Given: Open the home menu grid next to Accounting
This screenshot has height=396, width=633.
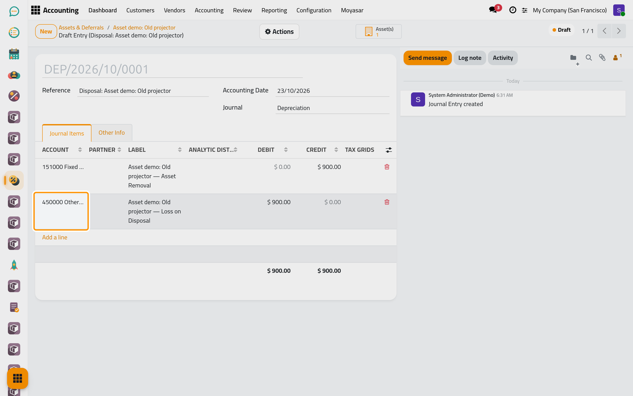Looking at the screenshot, I should coord(35,10).
